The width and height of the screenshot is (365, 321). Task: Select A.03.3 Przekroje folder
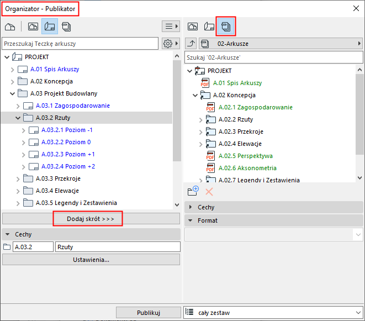[x=58, y=178]
